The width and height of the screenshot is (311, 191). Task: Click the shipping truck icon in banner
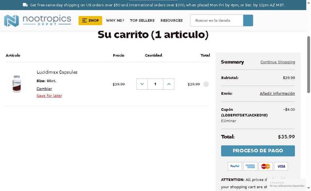pos(25,5)
